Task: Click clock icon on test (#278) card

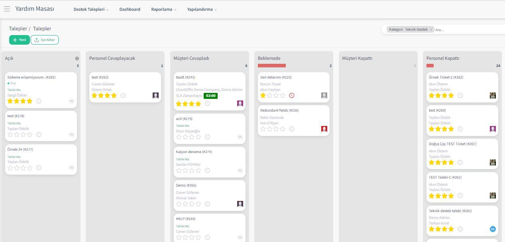Action: pyautogui.click(x=39, y=135)
